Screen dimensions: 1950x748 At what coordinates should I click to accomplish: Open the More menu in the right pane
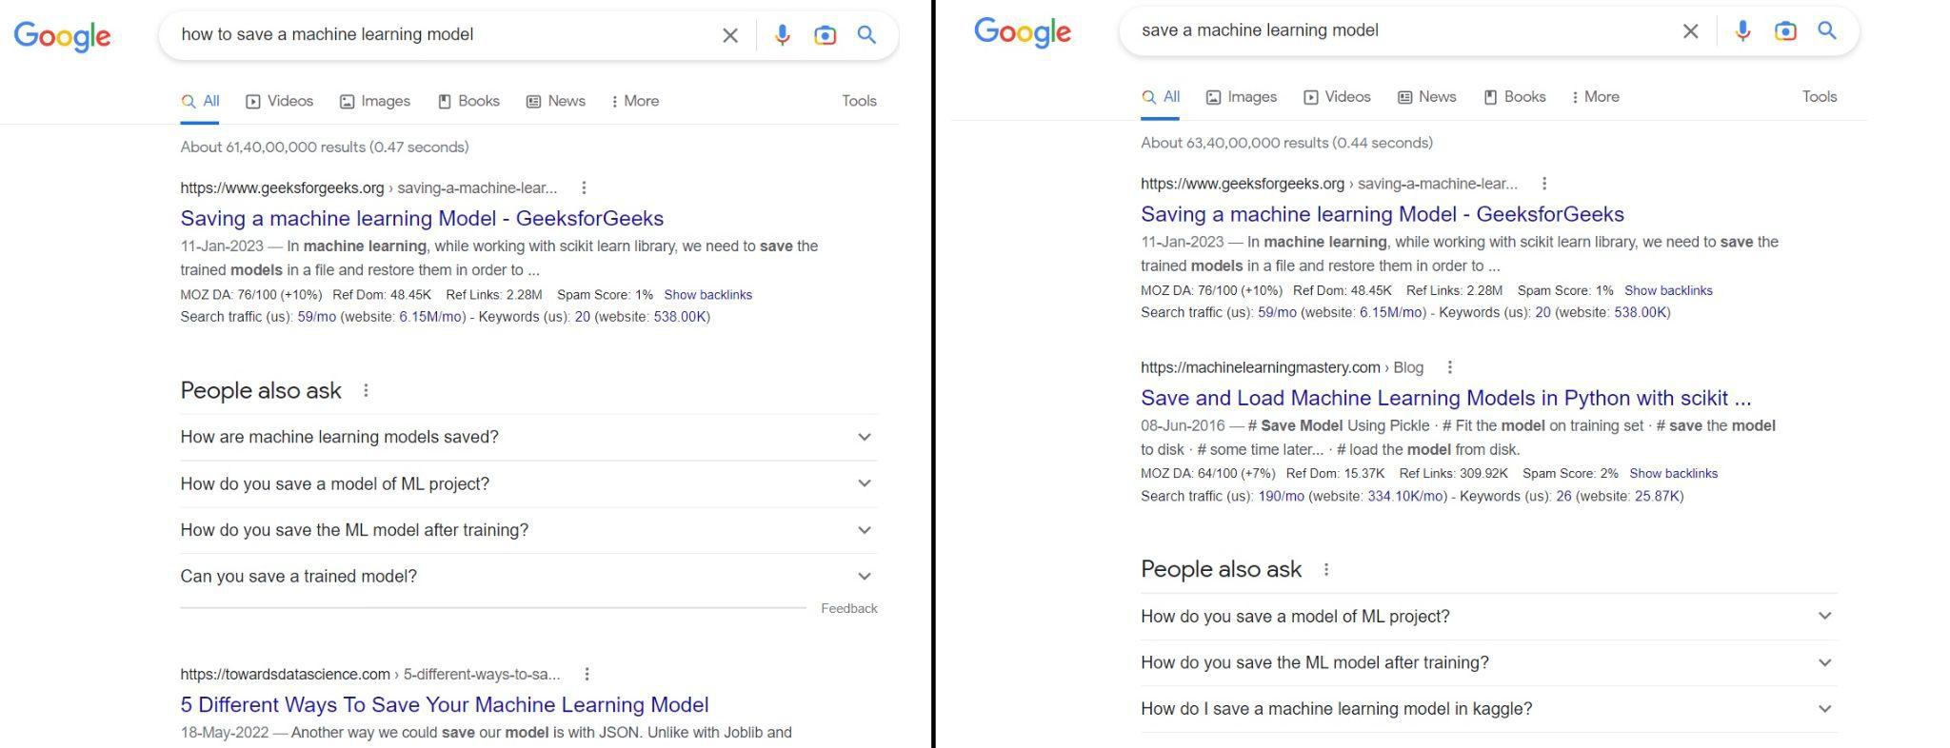1595,97
